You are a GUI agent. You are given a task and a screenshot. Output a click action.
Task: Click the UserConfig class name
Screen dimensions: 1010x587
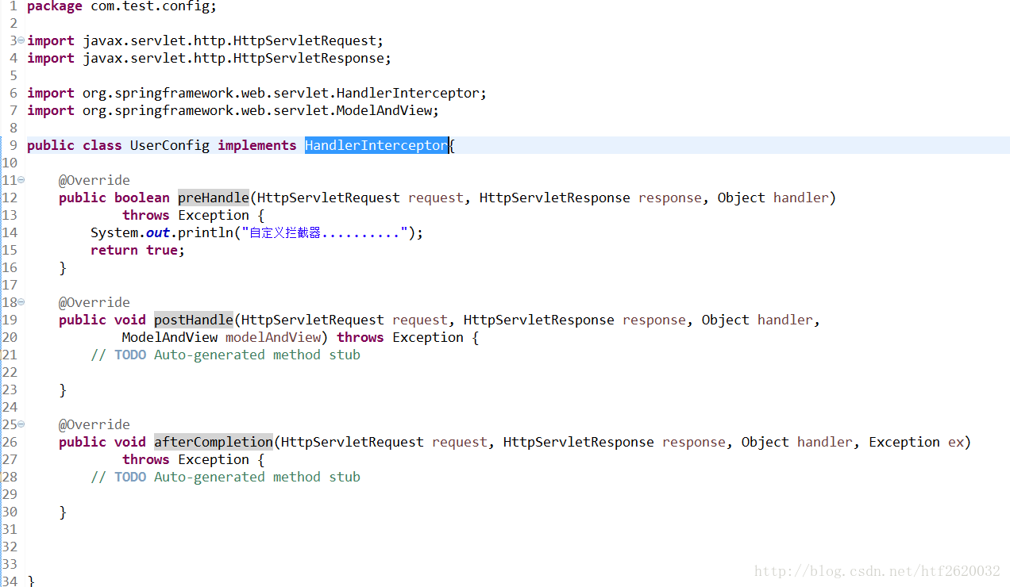coord(170,145)
